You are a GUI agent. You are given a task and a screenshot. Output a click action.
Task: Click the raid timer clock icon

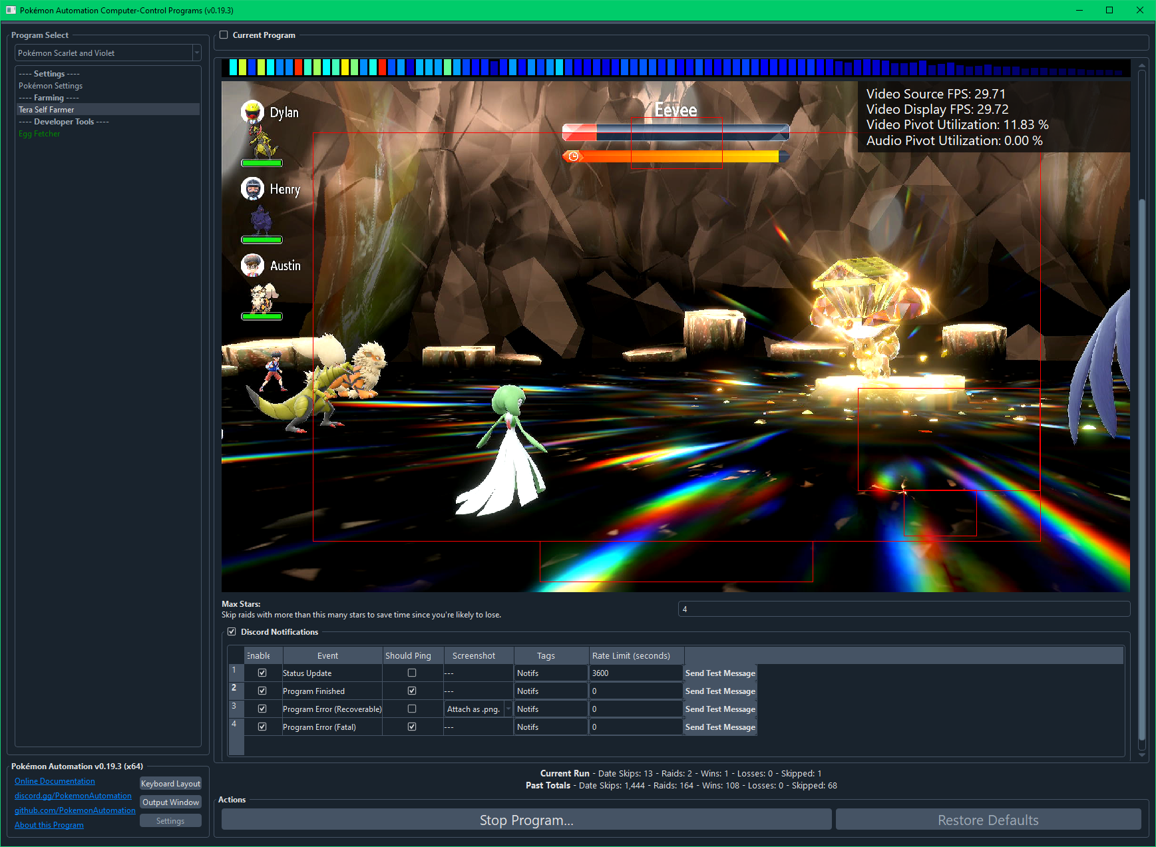(x=573, y=156)
